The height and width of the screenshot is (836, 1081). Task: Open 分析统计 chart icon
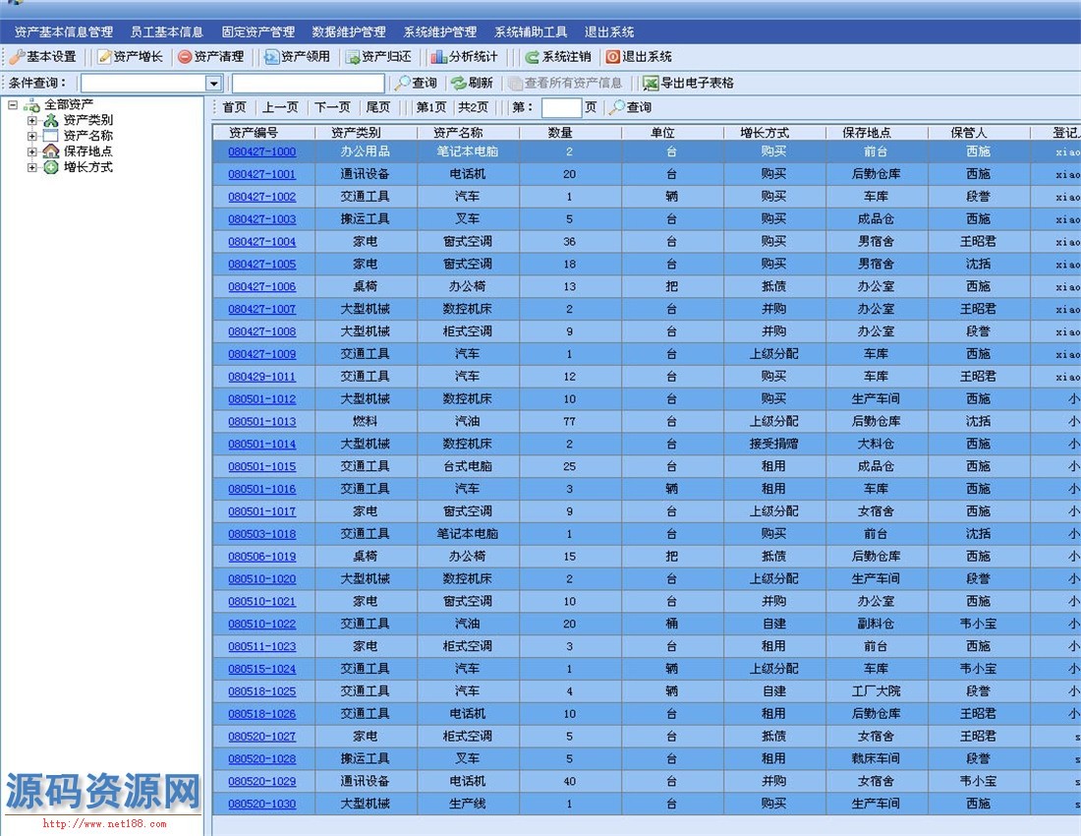point(439,57)
